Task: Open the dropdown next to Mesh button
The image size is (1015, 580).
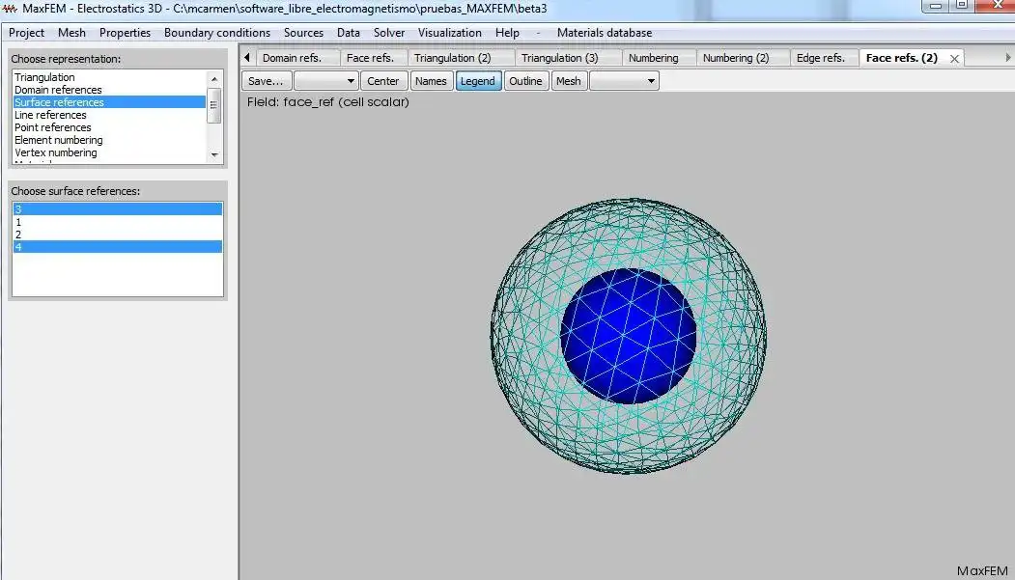Action: click(x=624, y=81)
